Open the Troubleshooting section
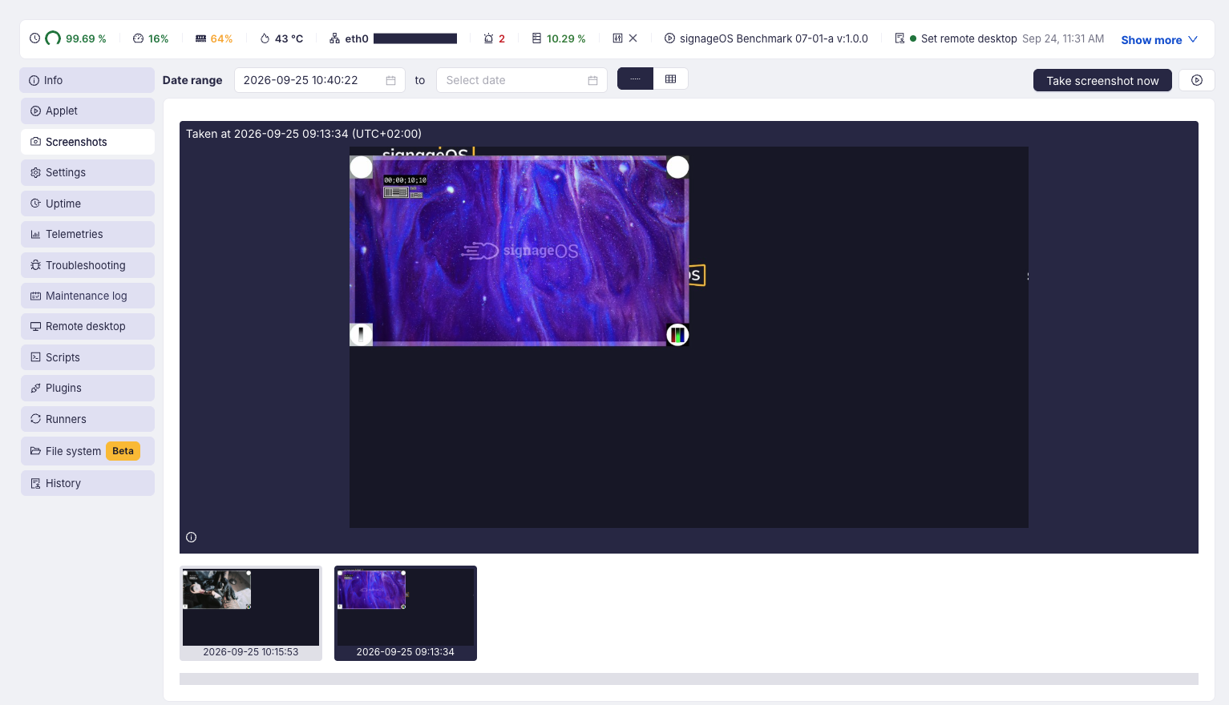 [87, 265]
